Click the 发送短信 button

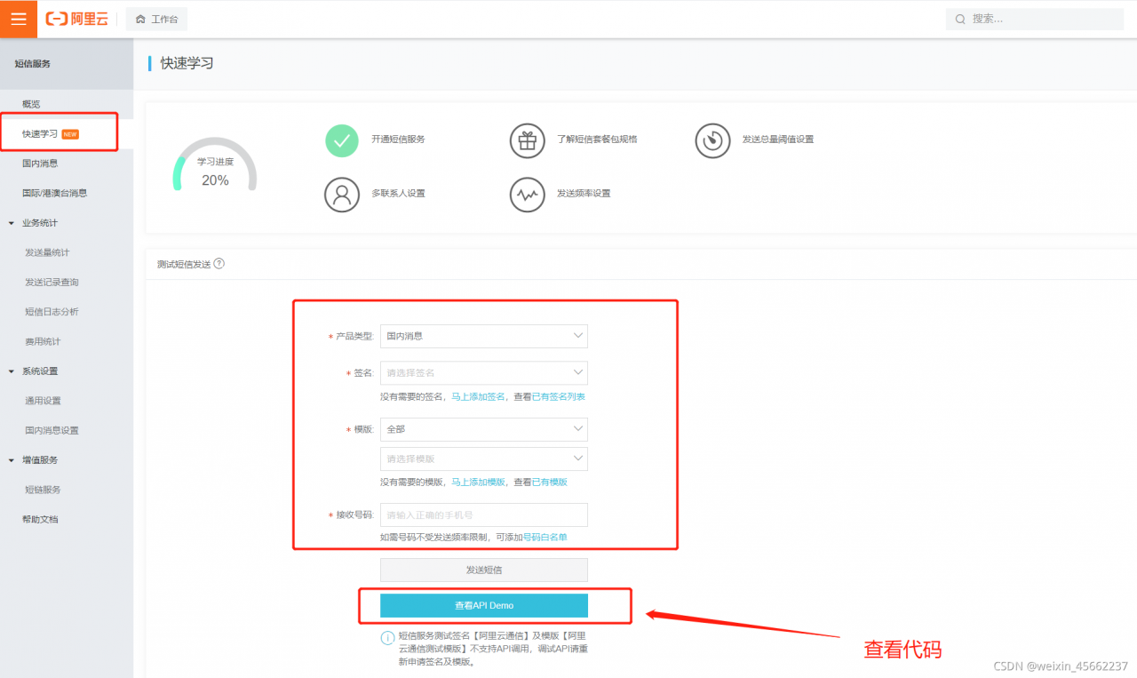click(x=484, y=570)
